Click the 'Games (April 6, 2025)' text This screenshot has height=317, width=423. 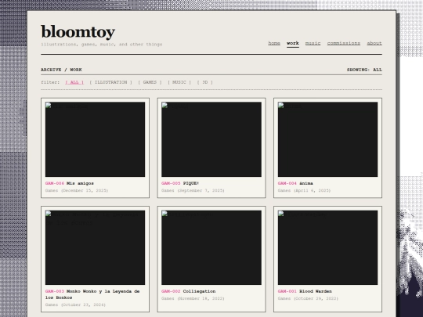[304, 190]
